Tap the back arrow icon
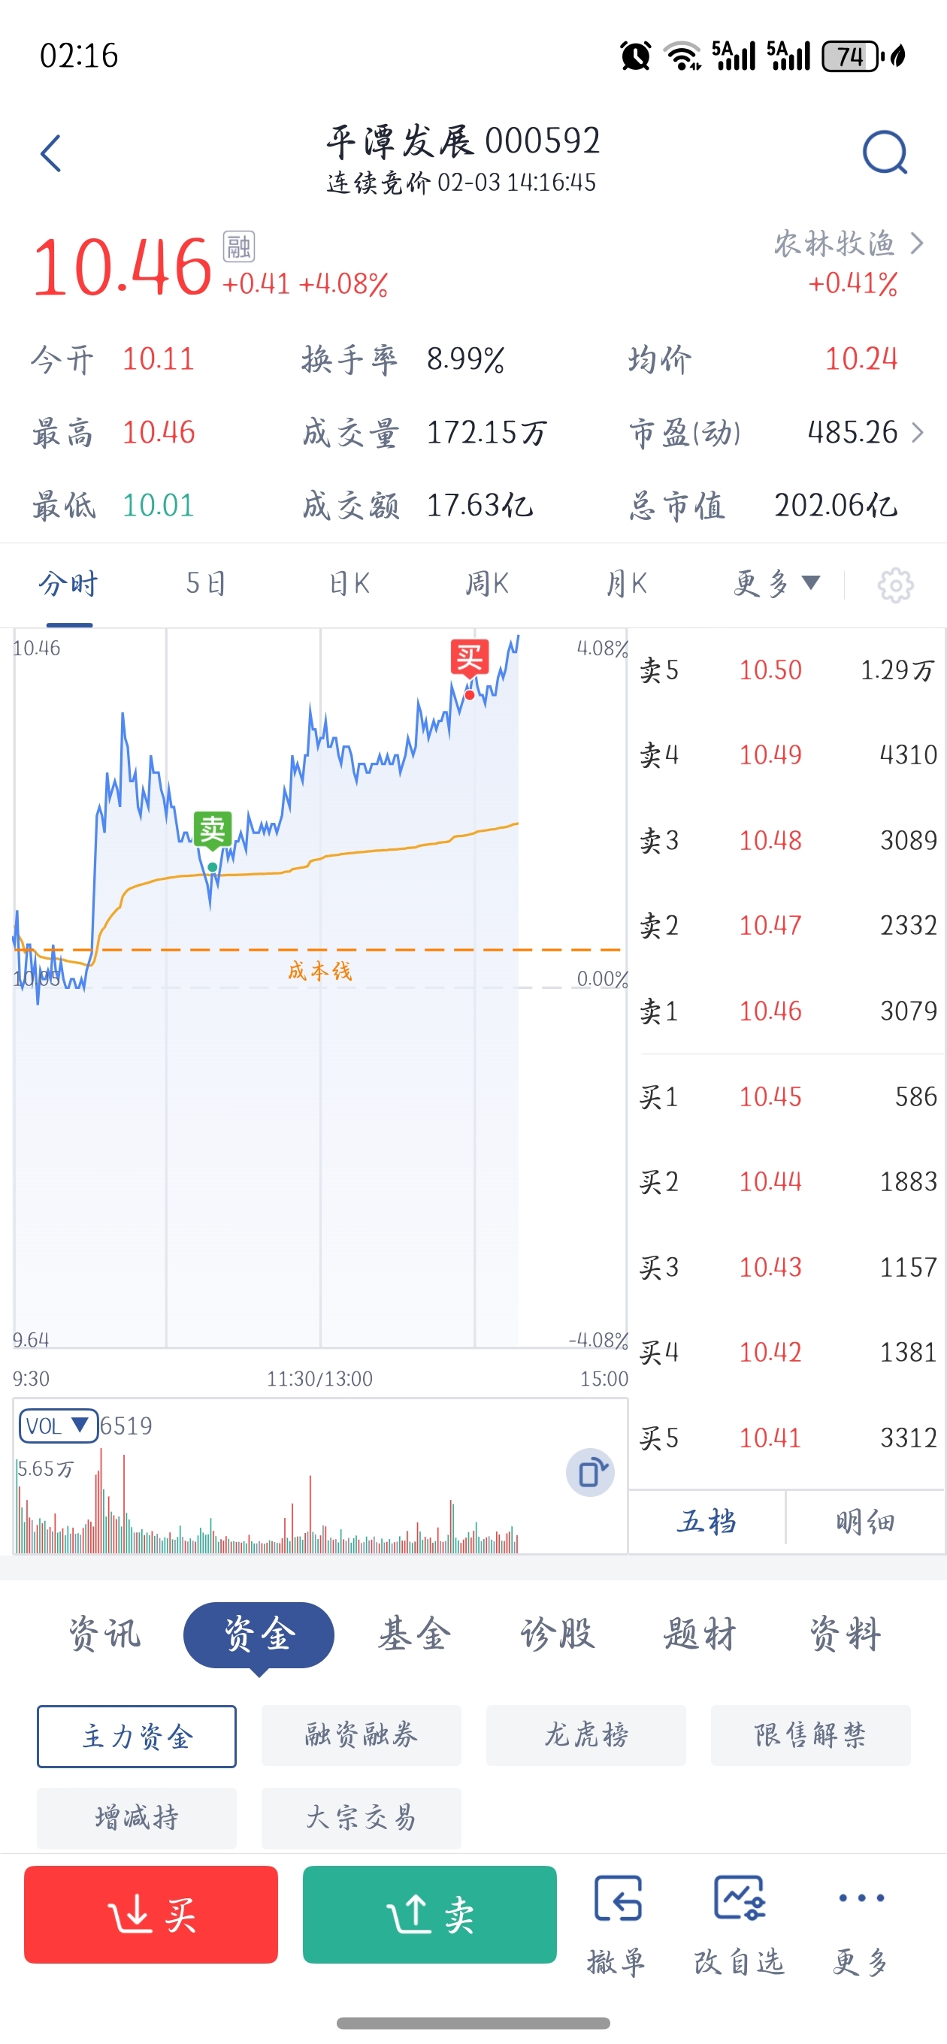The height and width of the screenshot is (2044, 947). (51, 153)
